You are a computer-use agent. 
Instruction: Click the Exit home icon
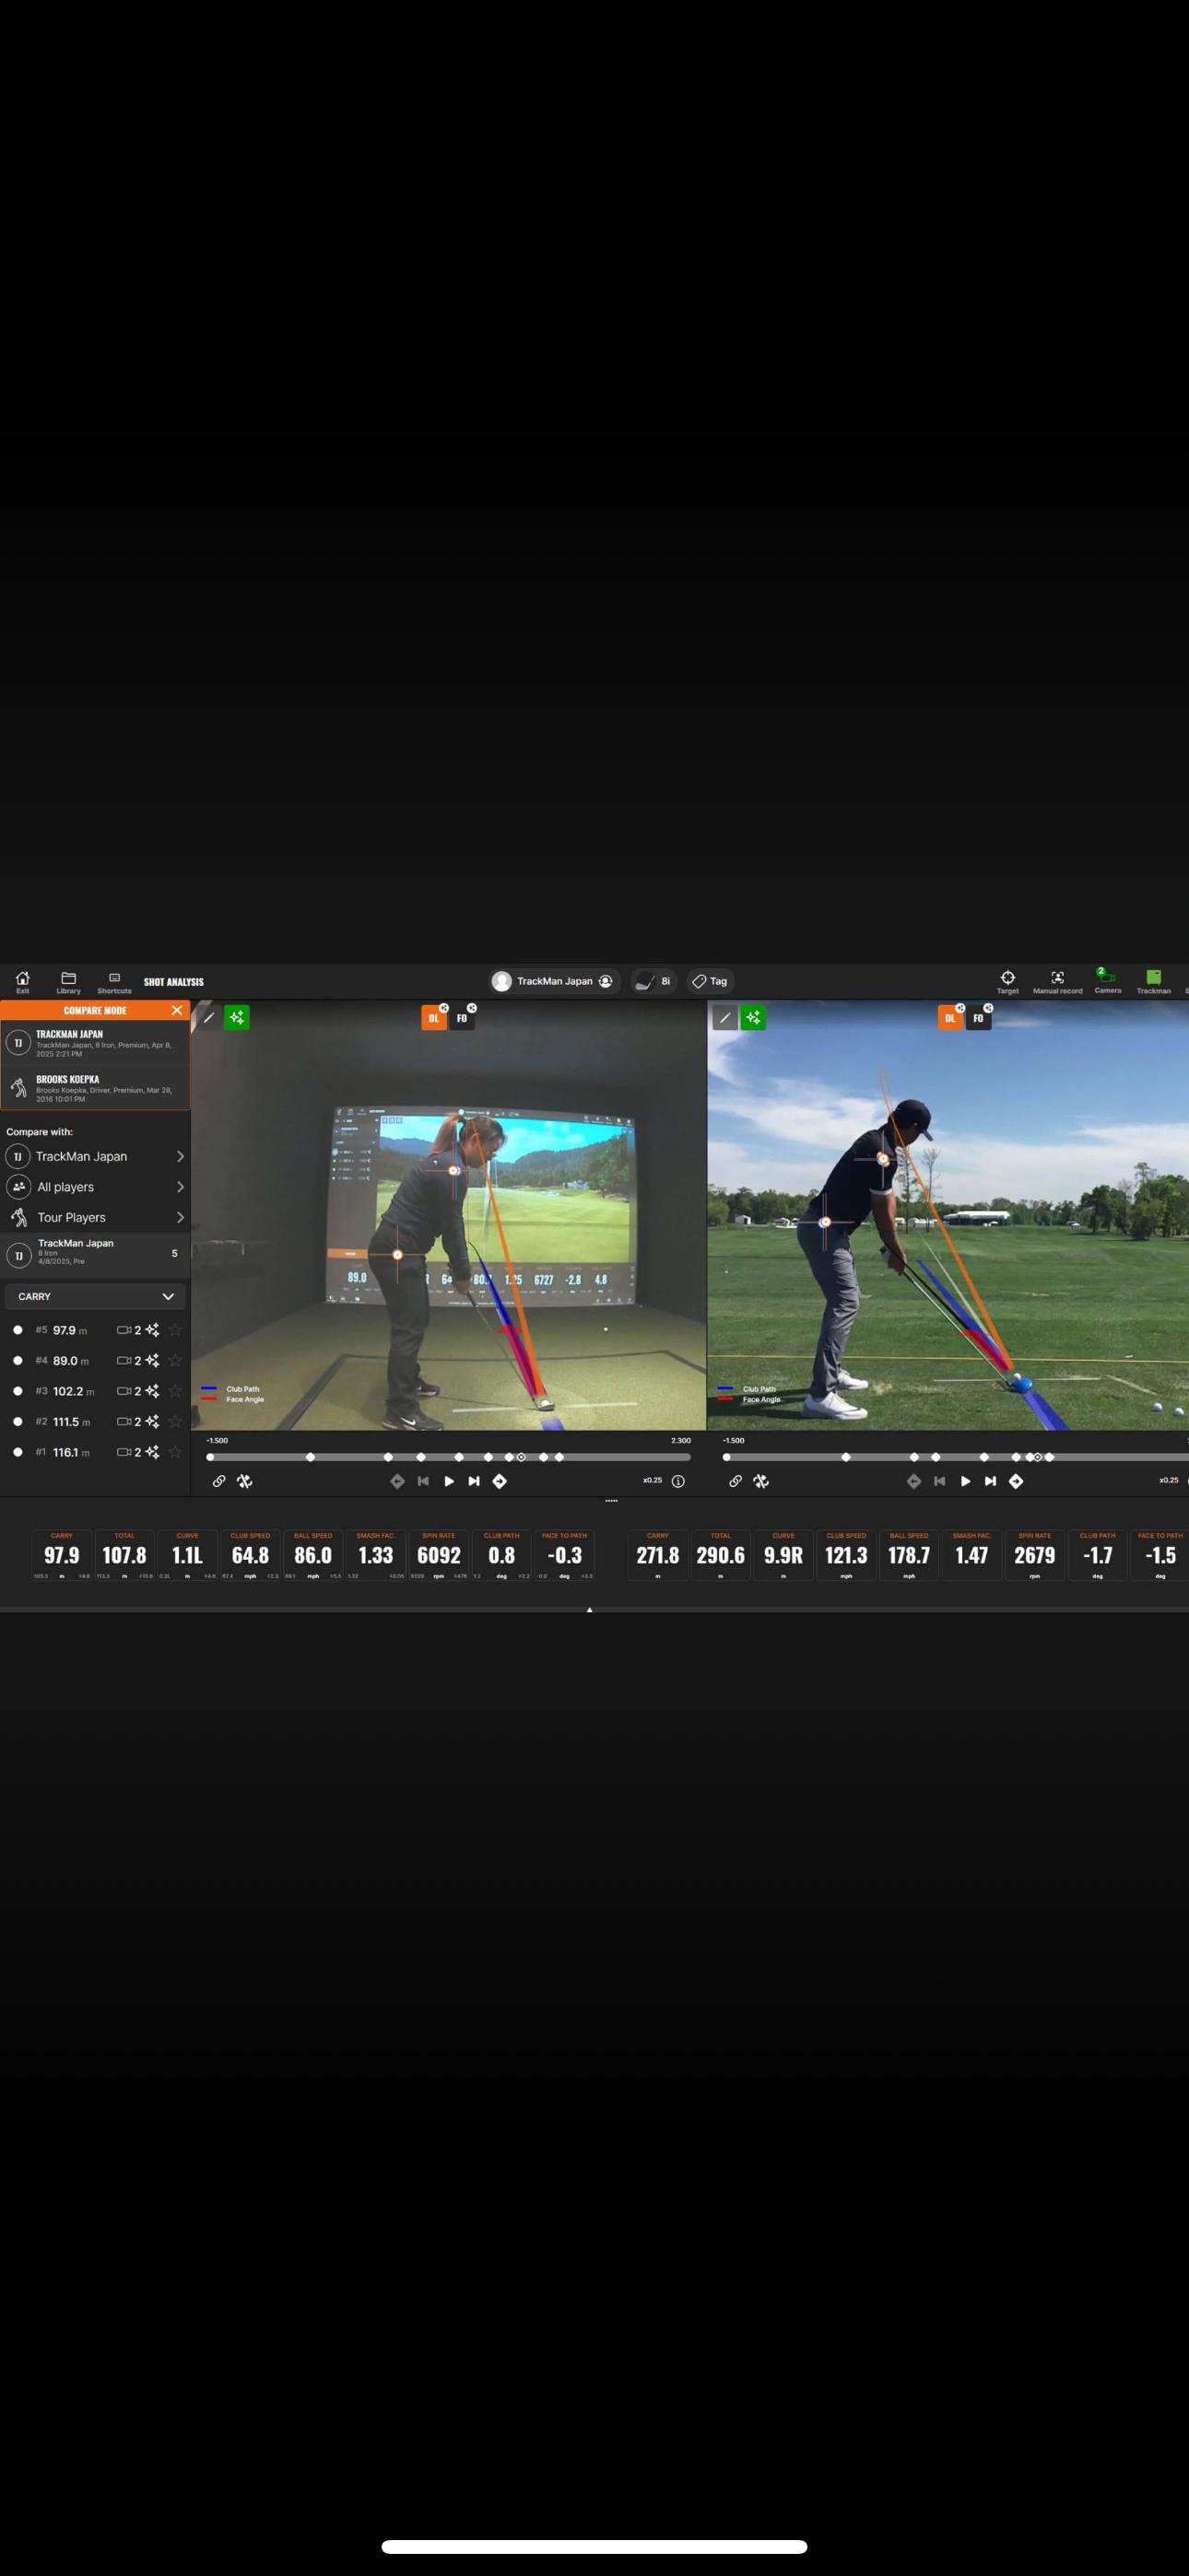(22, 980)
